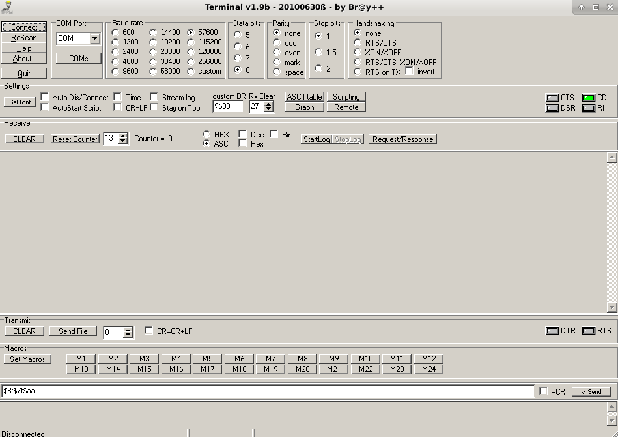618x437 pixels.
Task: Click the Terminal app icon in title bar
Action: [7, 7]
